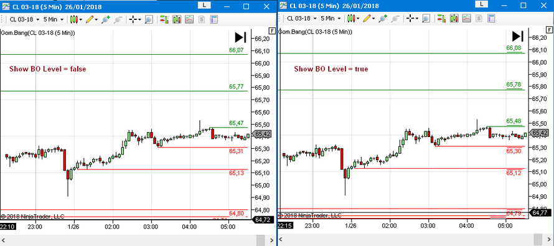Screen dimensions: 554x246
Task: Choose the crosshair cursor icon in right chart
Action: [410, 19]
